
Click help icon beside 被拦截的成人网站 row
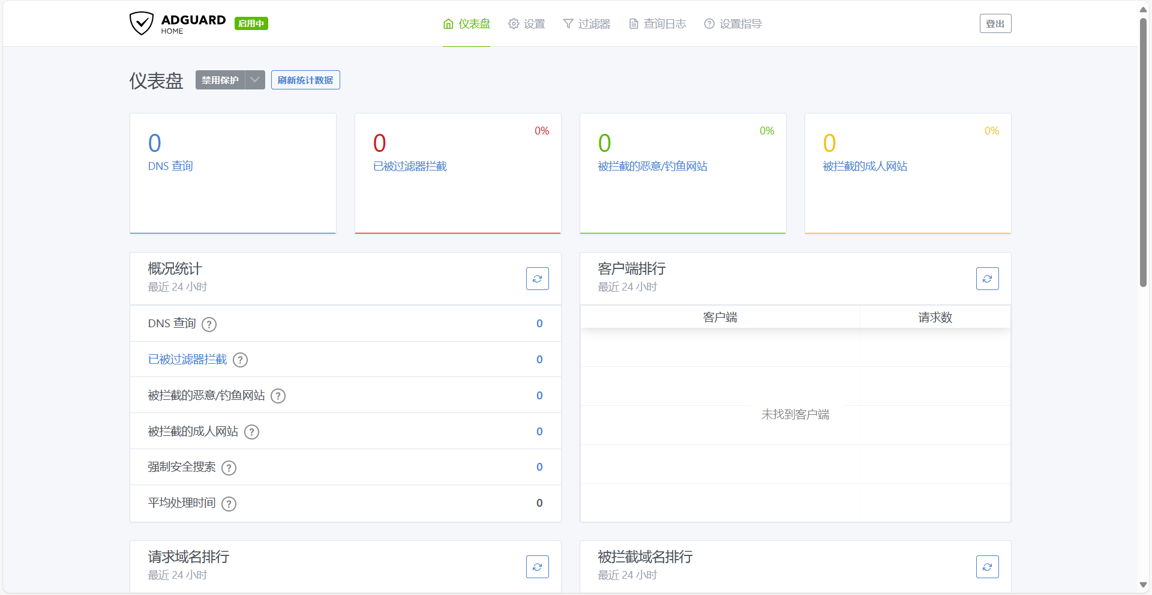[252, 432]
